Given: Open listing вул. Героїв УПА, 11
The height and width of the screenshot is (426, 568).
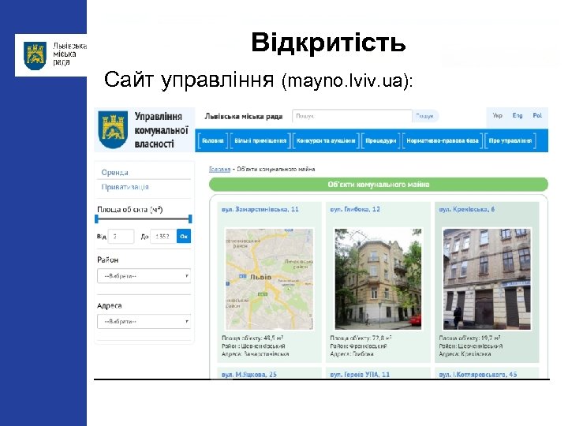Looking at the screenshot, I should (x=360, y=374).
